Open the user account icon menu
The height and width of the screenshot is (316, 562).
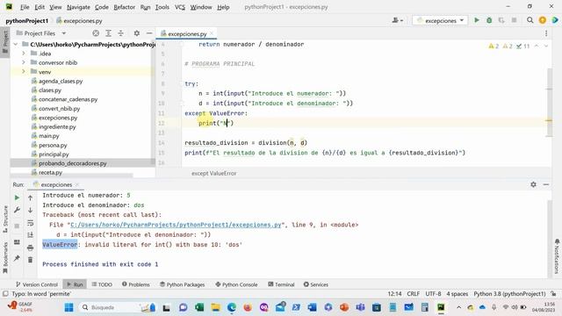397,20
